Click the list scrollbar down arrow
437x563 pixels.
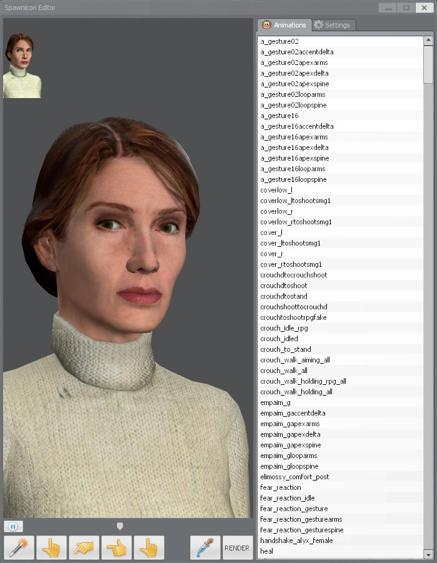point(428,554)
